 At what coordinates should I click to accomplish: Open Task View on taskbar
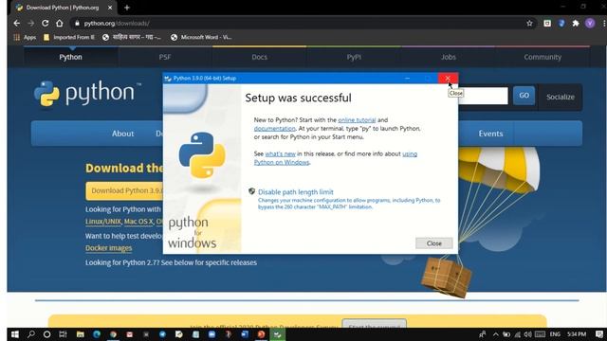click(x=63, y=334)
